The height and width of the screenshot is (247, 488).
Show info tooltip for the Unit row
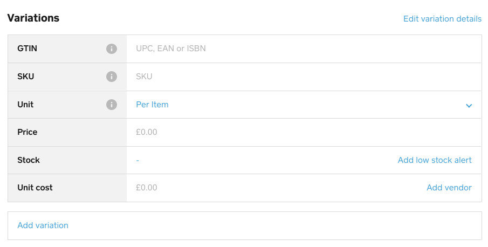tap(112, 105)
